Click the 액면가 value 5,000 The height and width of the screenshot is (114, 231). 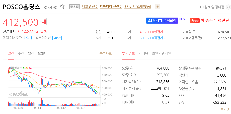tap(222, 75)
